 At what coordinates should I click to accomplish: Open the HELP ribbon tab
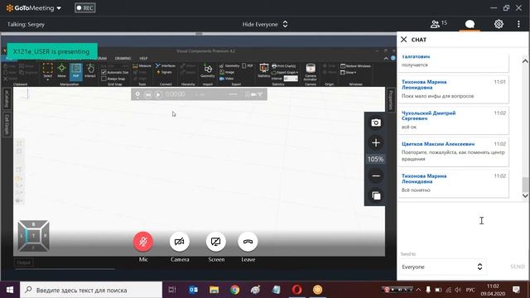coord(143,58)
